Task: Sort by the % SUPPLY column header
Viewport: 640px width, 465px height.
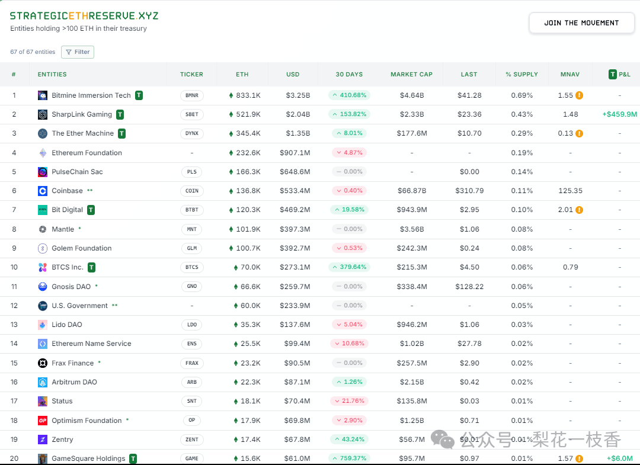Action: [x=521, y=74]
